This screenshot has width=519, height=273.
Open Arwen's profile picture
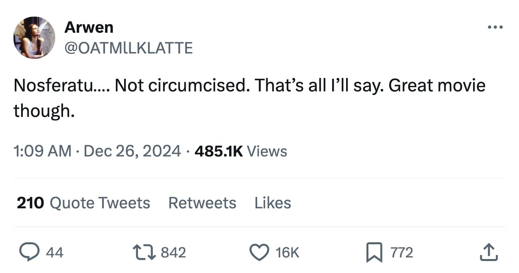[34, 38]
